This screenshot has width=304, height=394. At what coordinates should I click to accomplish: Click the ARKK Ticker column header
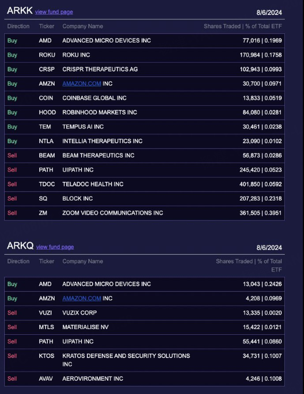pyautogui.click(x=47, y=26)
